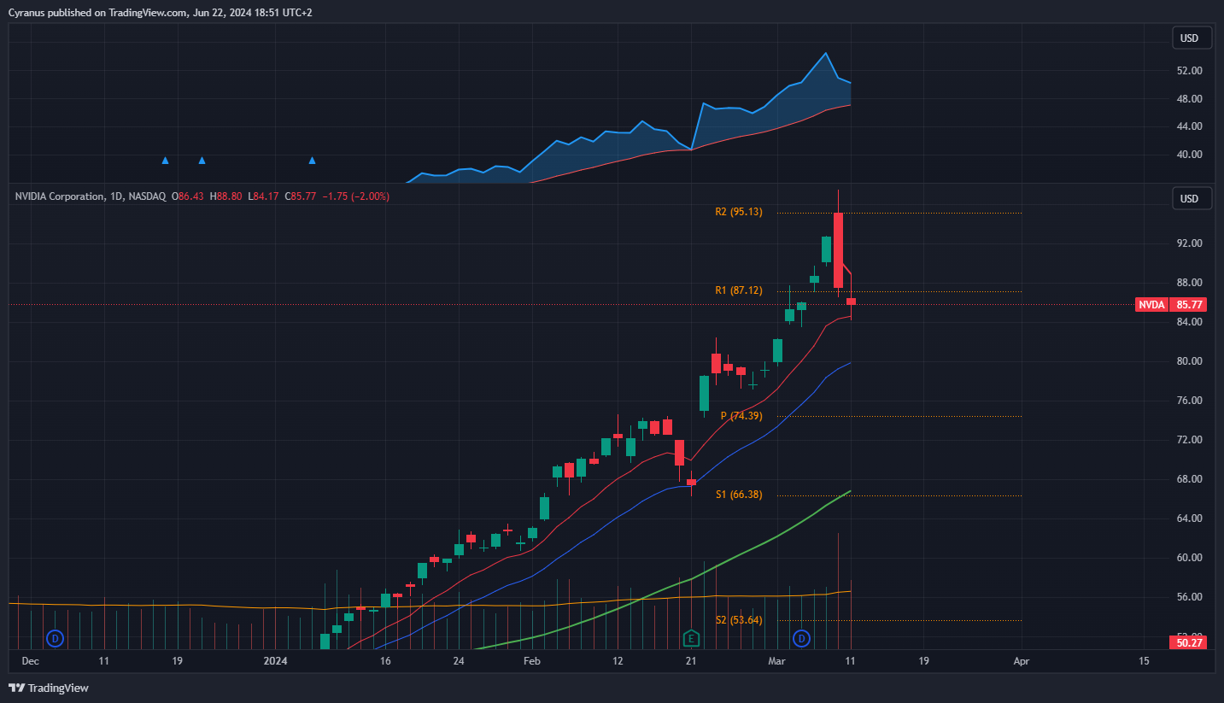Screen dimensions: 1224x703
Task: Click the 2024 label on time axis
Action: point(275,661)
